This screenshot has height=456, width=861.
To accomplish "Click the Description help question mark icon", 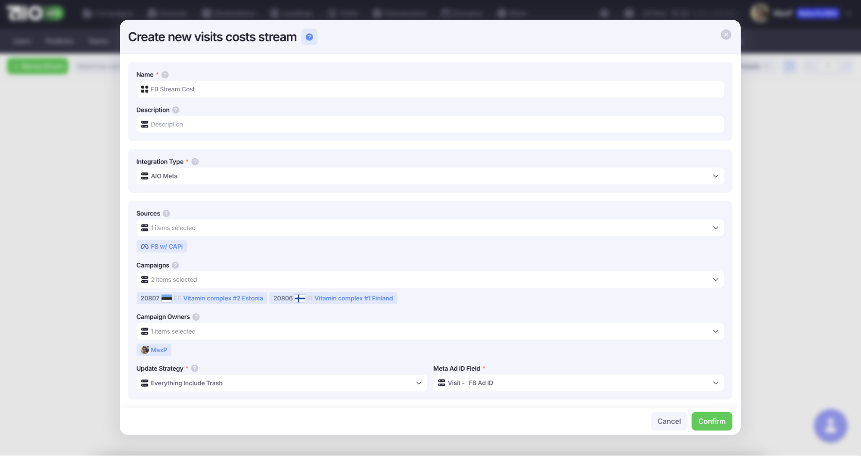I will tap(176, 110).
